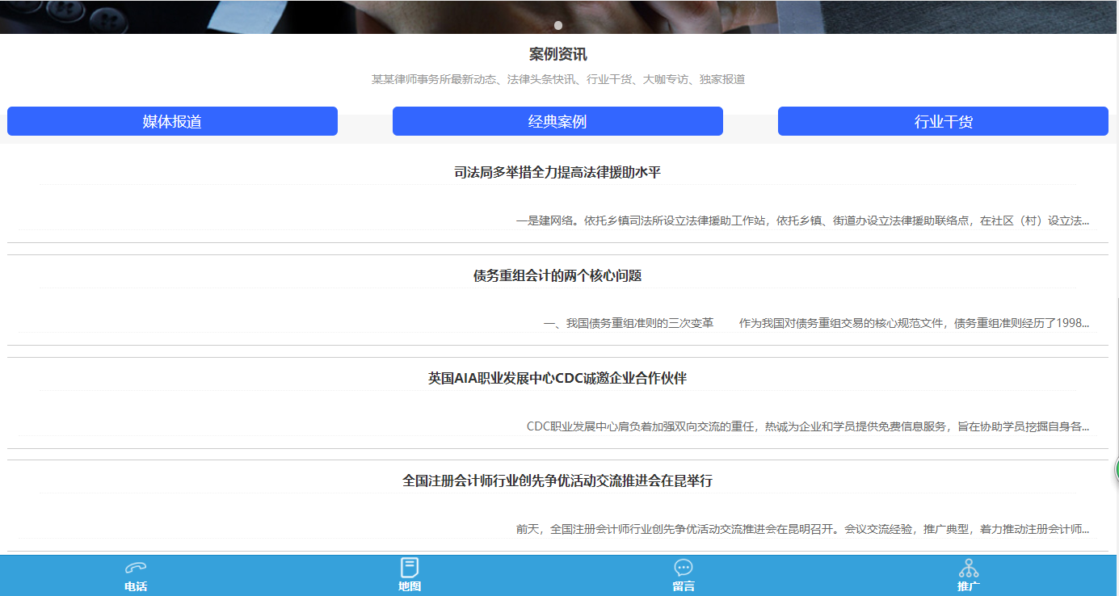Click the message bubble icon above 留言
Screen dimensions: 1119x596
(x=684, y=568)
